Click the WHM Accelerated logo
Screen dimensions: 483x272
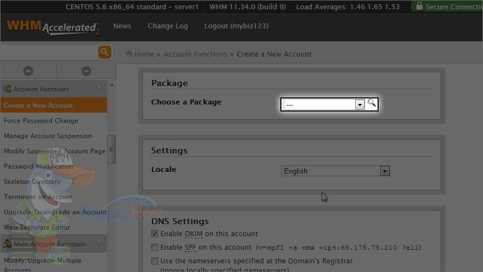(53, 27)
